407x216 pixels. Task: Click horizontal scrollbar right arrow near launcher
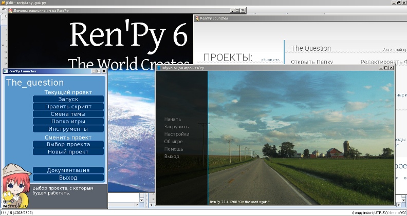(137, 205)
